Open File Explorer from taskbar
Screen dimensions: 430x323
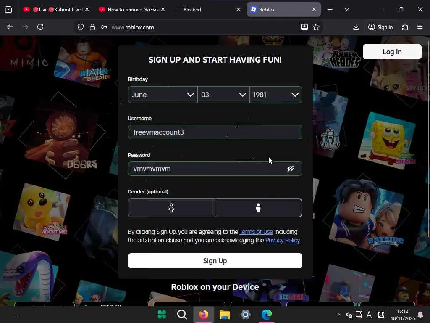pos(224,315)
